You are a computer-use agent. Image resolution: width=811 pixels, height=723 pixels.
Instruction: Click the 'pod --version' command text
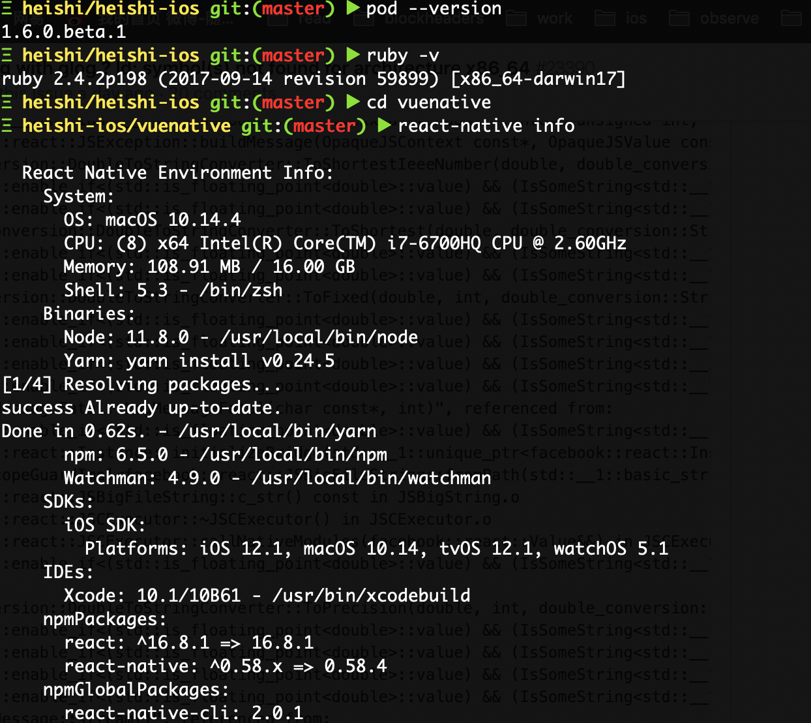[x=434, y=9]
